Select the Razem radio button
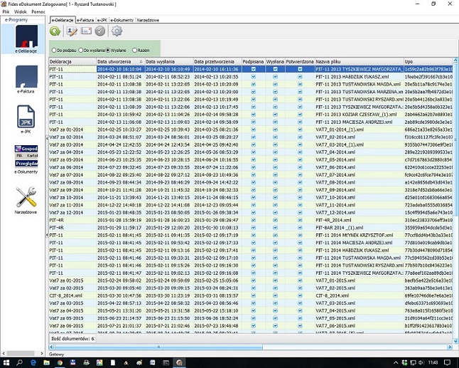This screenshot has width=459, height=368. [135, 50]
